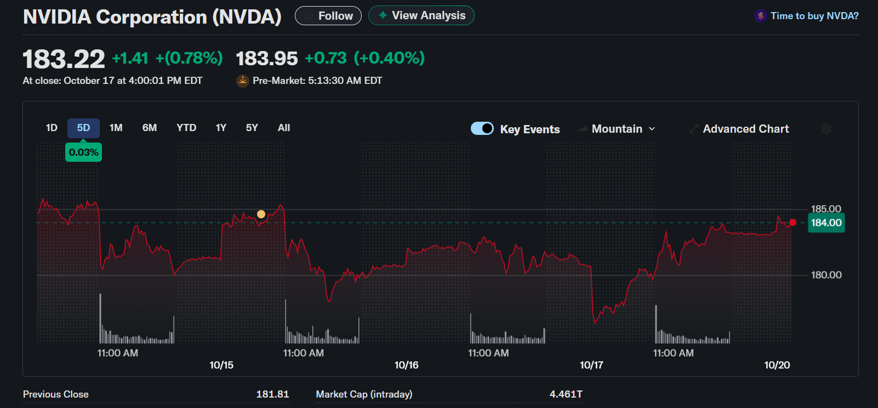The image size is (878, 408).
Task: Click the star icon in the Follow button
Action: click(309, 15)
